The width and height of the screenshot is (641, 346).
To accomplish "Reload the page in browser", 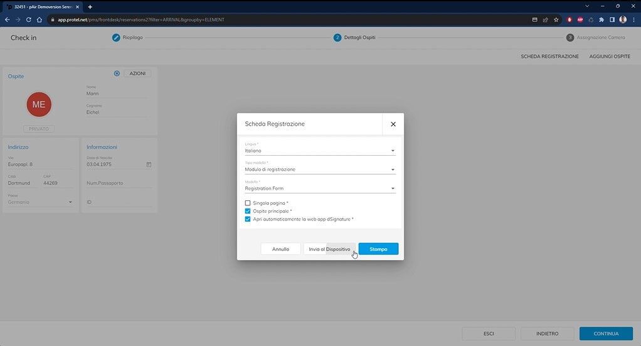I will pyautogui.click(x=28, y=19).
